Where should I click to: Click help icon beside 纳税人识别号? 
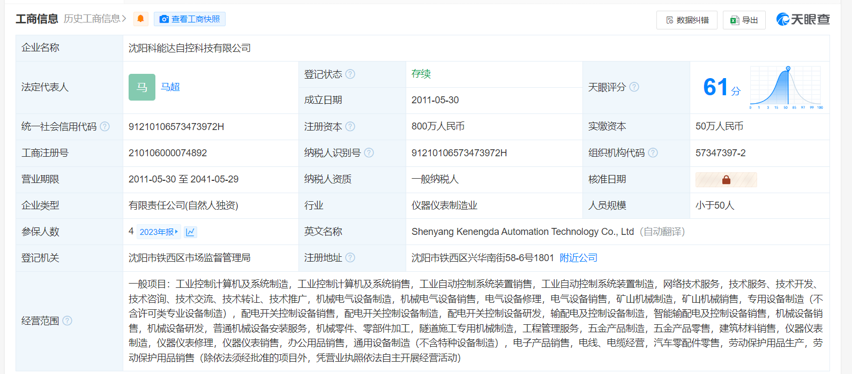point(369,153)
